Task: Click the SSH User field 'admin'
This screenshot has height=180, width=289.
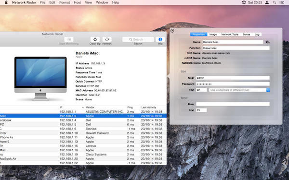Action: 233,78
